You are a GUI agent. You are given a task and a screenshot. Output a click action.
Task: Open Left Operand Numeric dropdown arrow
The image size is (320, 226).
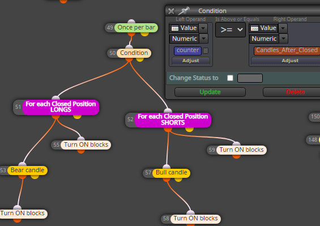pyautogui.click(x=203, y=39)
